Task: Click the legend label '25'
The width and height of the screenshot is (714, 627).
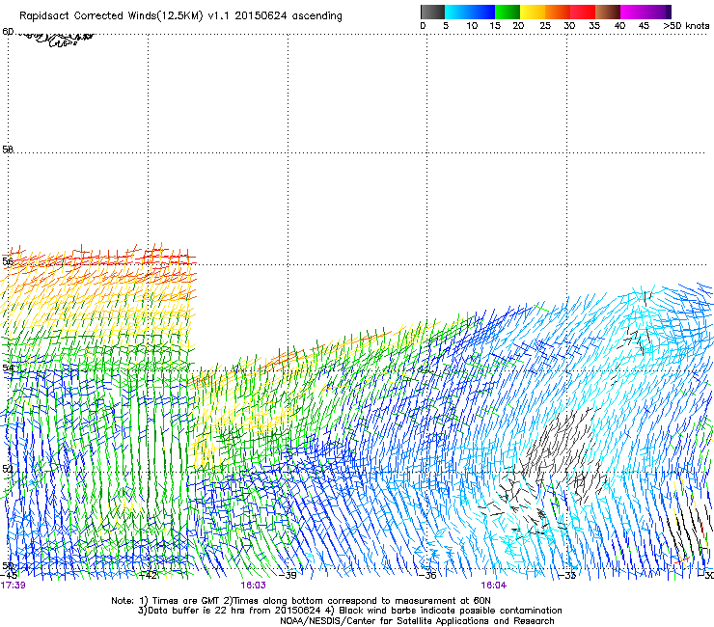Action: (x=545, y=26)
